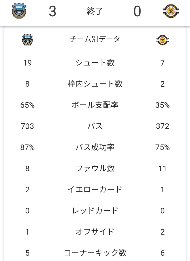Tap the シュート数 stat row label
190x261 pixels.
[95, 63]
